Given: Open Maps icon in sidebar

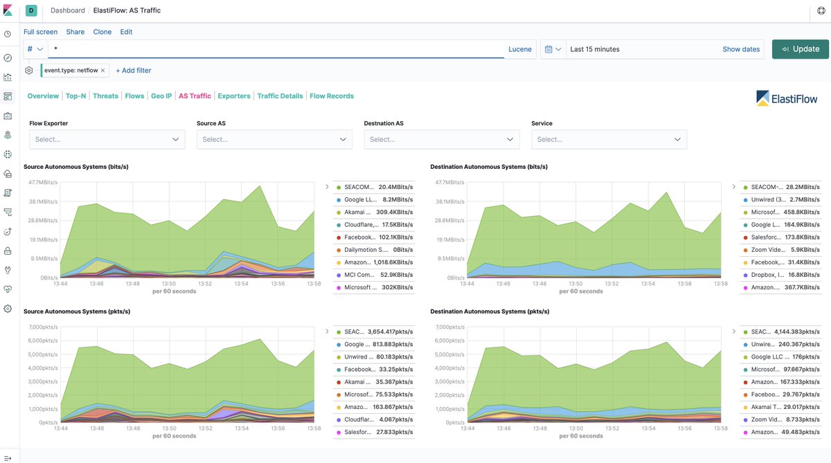Looking at the screenshot, I should pyautogui.click(x=8, y=135).
